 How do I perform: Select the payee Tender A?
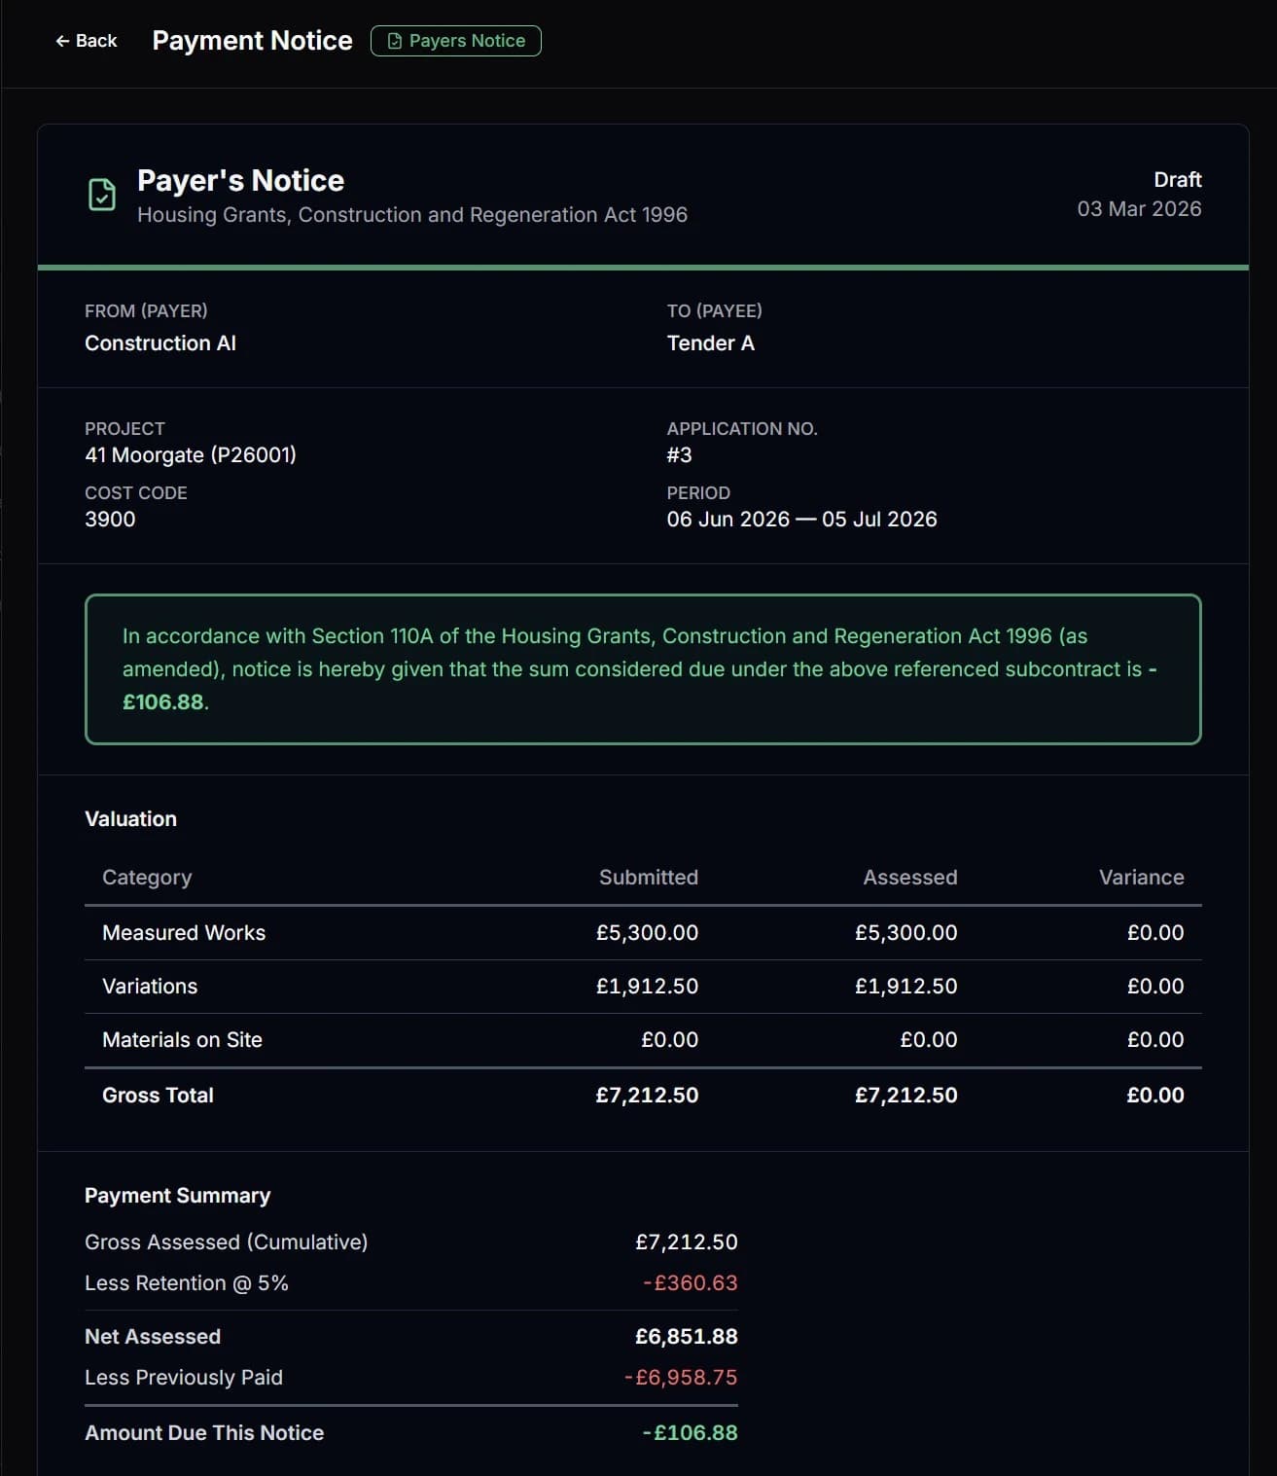(711, 342)
